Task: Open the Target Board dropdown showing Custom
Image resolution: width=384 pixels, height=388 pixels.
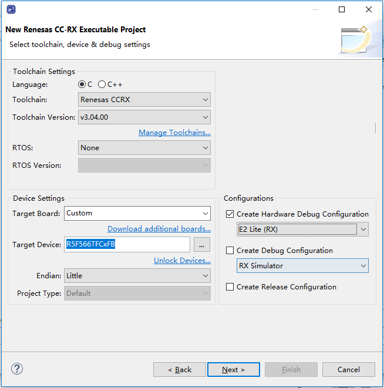Action: [137, 213]
